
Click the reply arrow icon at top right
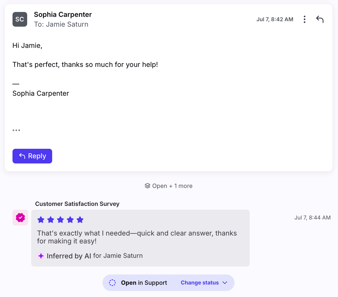[x=320, y=19]
